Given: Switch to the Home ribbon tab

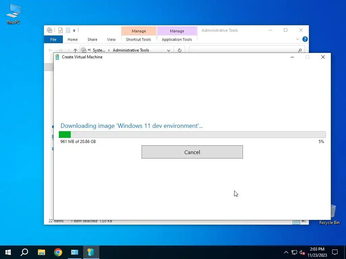Looking at the screenshot, I should click(73, 39).
